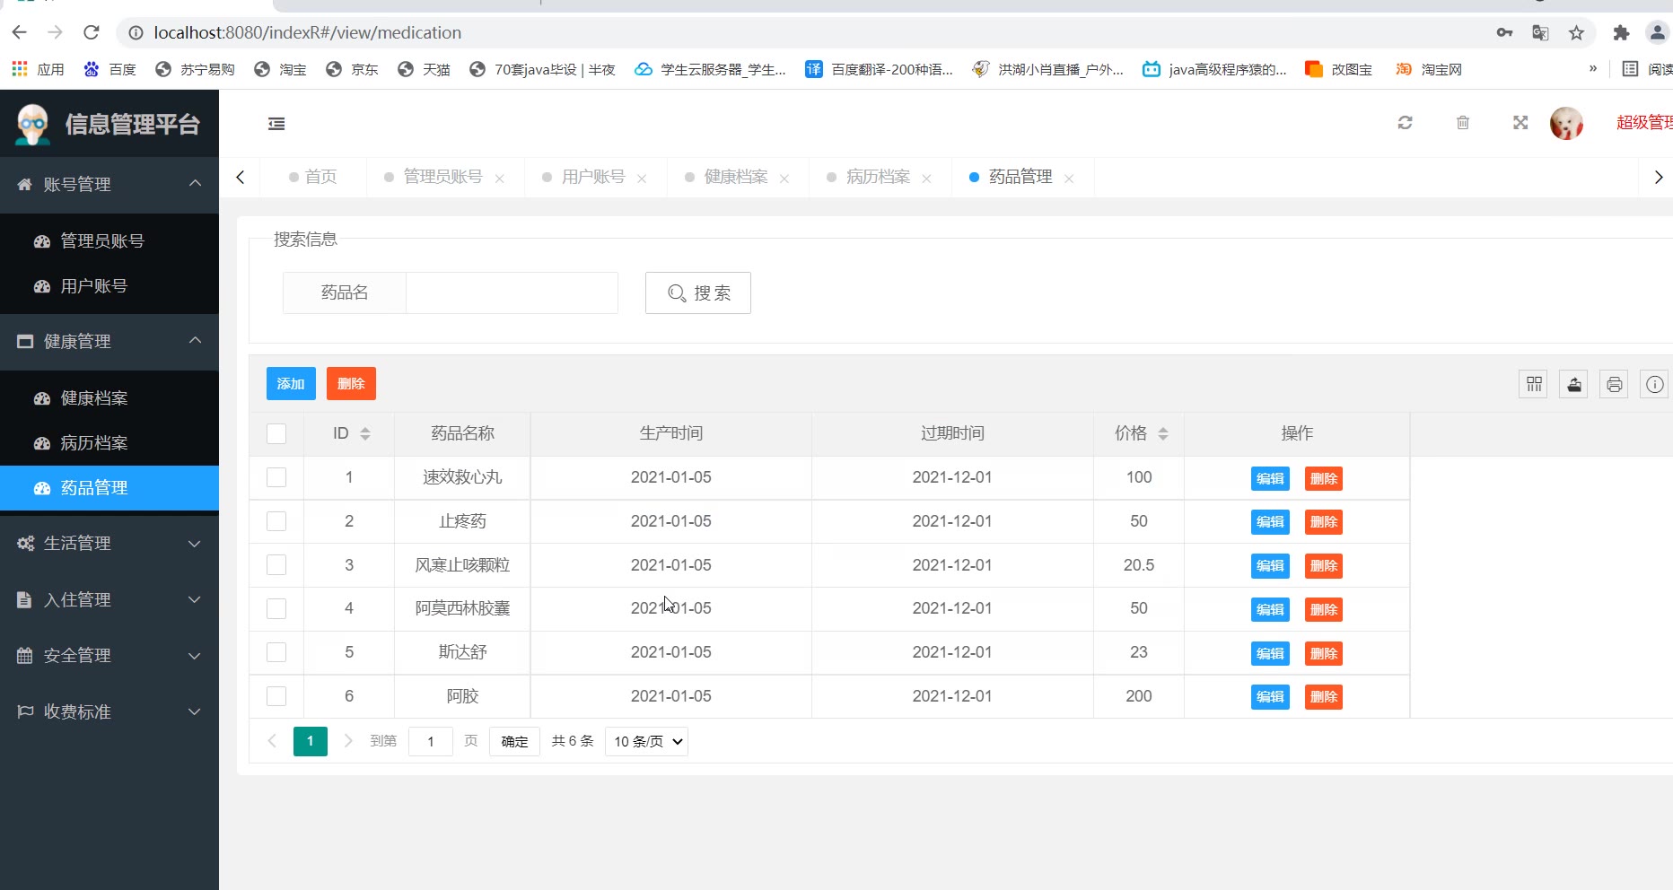Select the checkbox for 速效救心丸 row
Viewport: 1673px width, 890px height.
point(276,477)
